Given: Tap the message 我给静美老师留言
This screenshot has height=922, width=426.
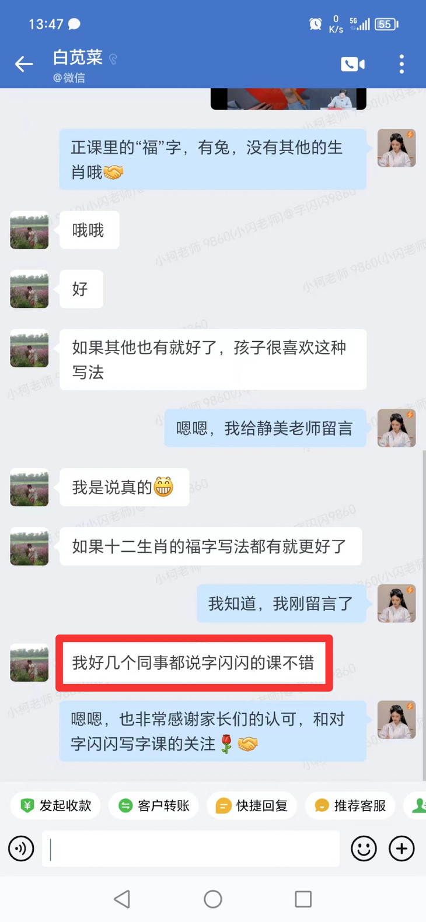Looking at the screenshot, I should click(265, 429).
